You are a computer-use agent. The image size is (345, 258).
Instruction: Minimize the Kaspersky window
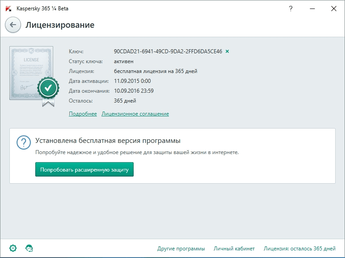pos(312,9)
